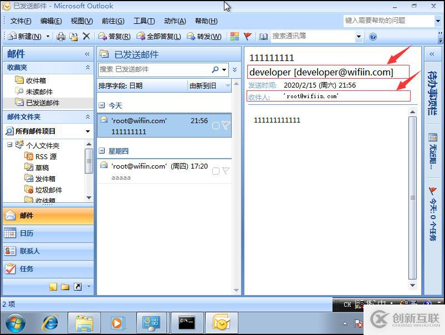This screenshot has height=335, width=445.
Task: Click the Follow Up red flag icon
Action: [248, 37]
